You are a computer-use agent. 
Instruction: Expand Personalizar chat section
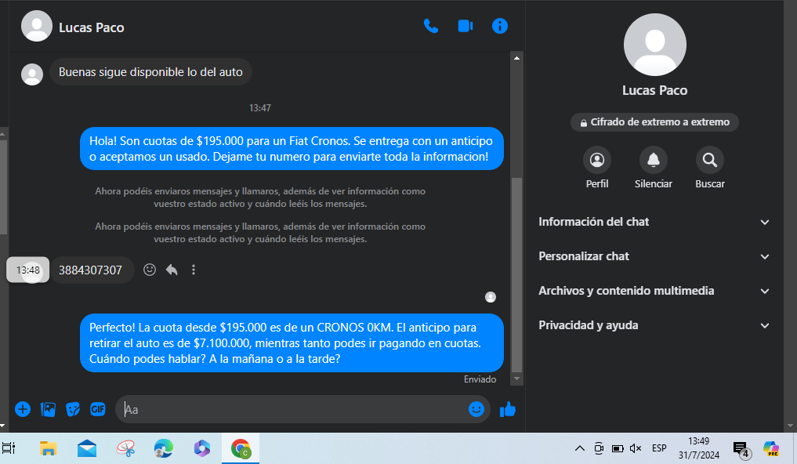click(654, 256)
